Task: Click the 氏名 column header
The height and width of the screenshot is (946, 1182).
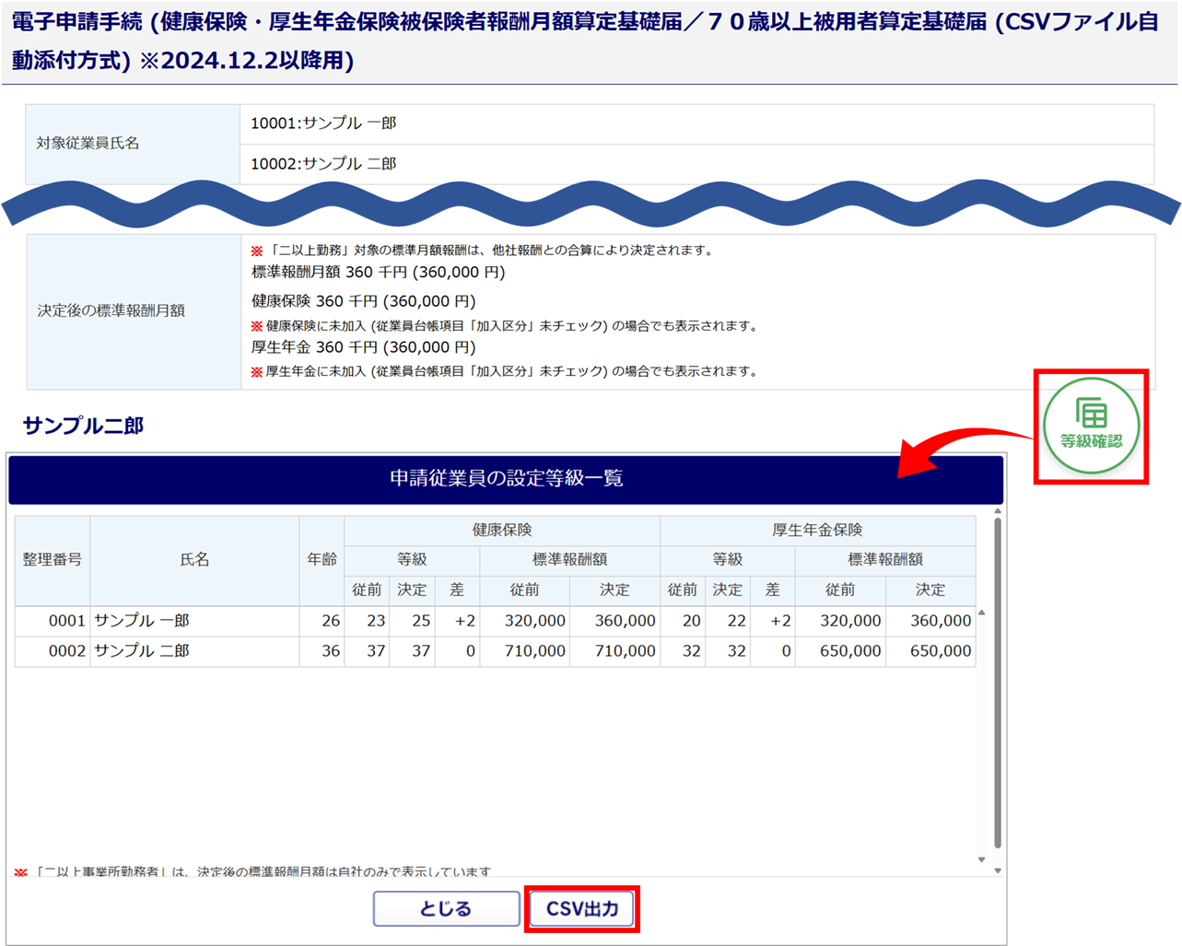Action: pos(194,560)
